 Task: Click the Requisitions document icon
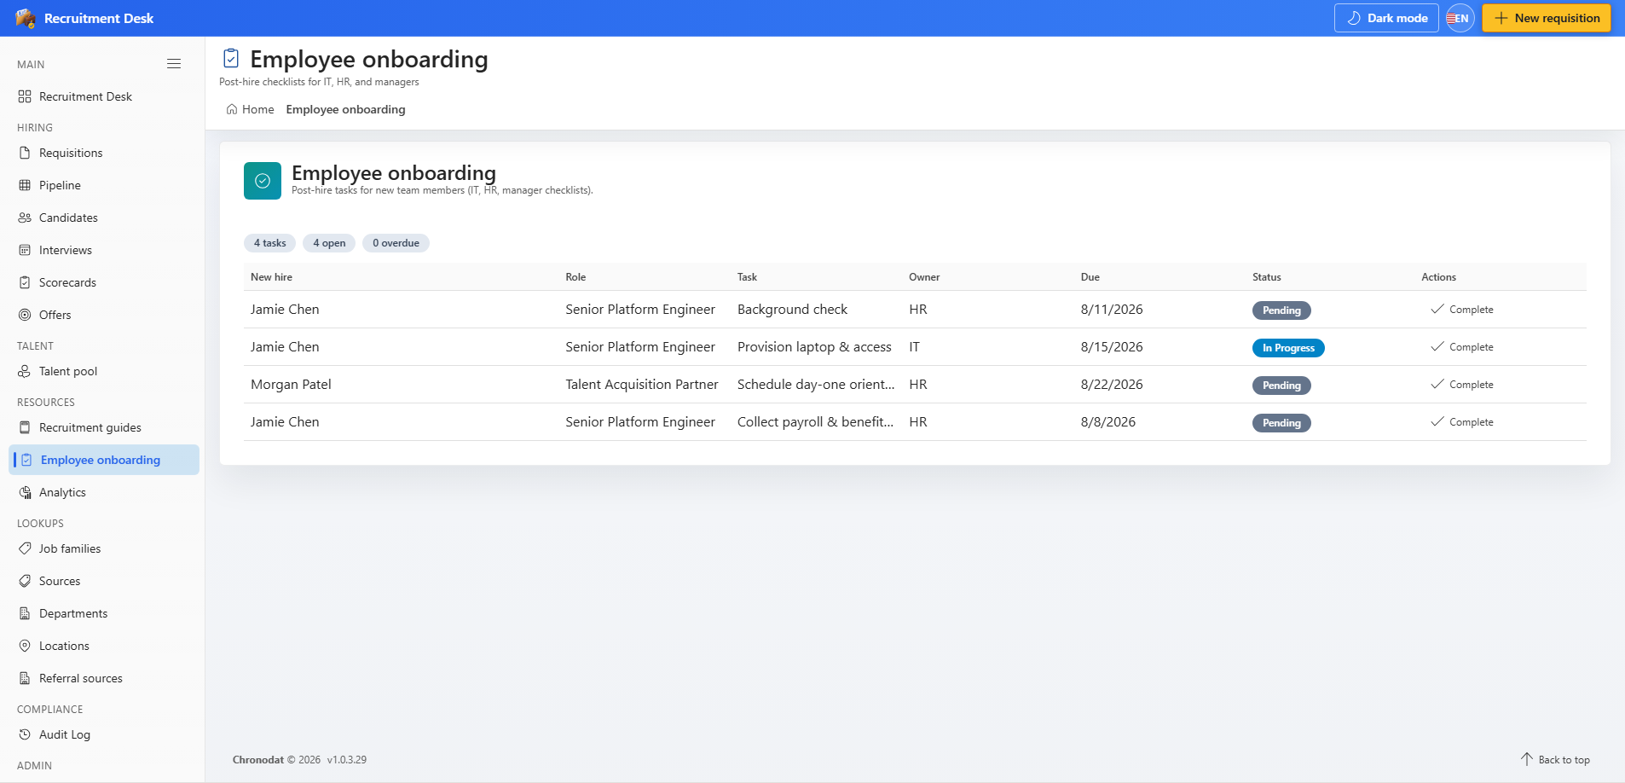pos(25,153)
